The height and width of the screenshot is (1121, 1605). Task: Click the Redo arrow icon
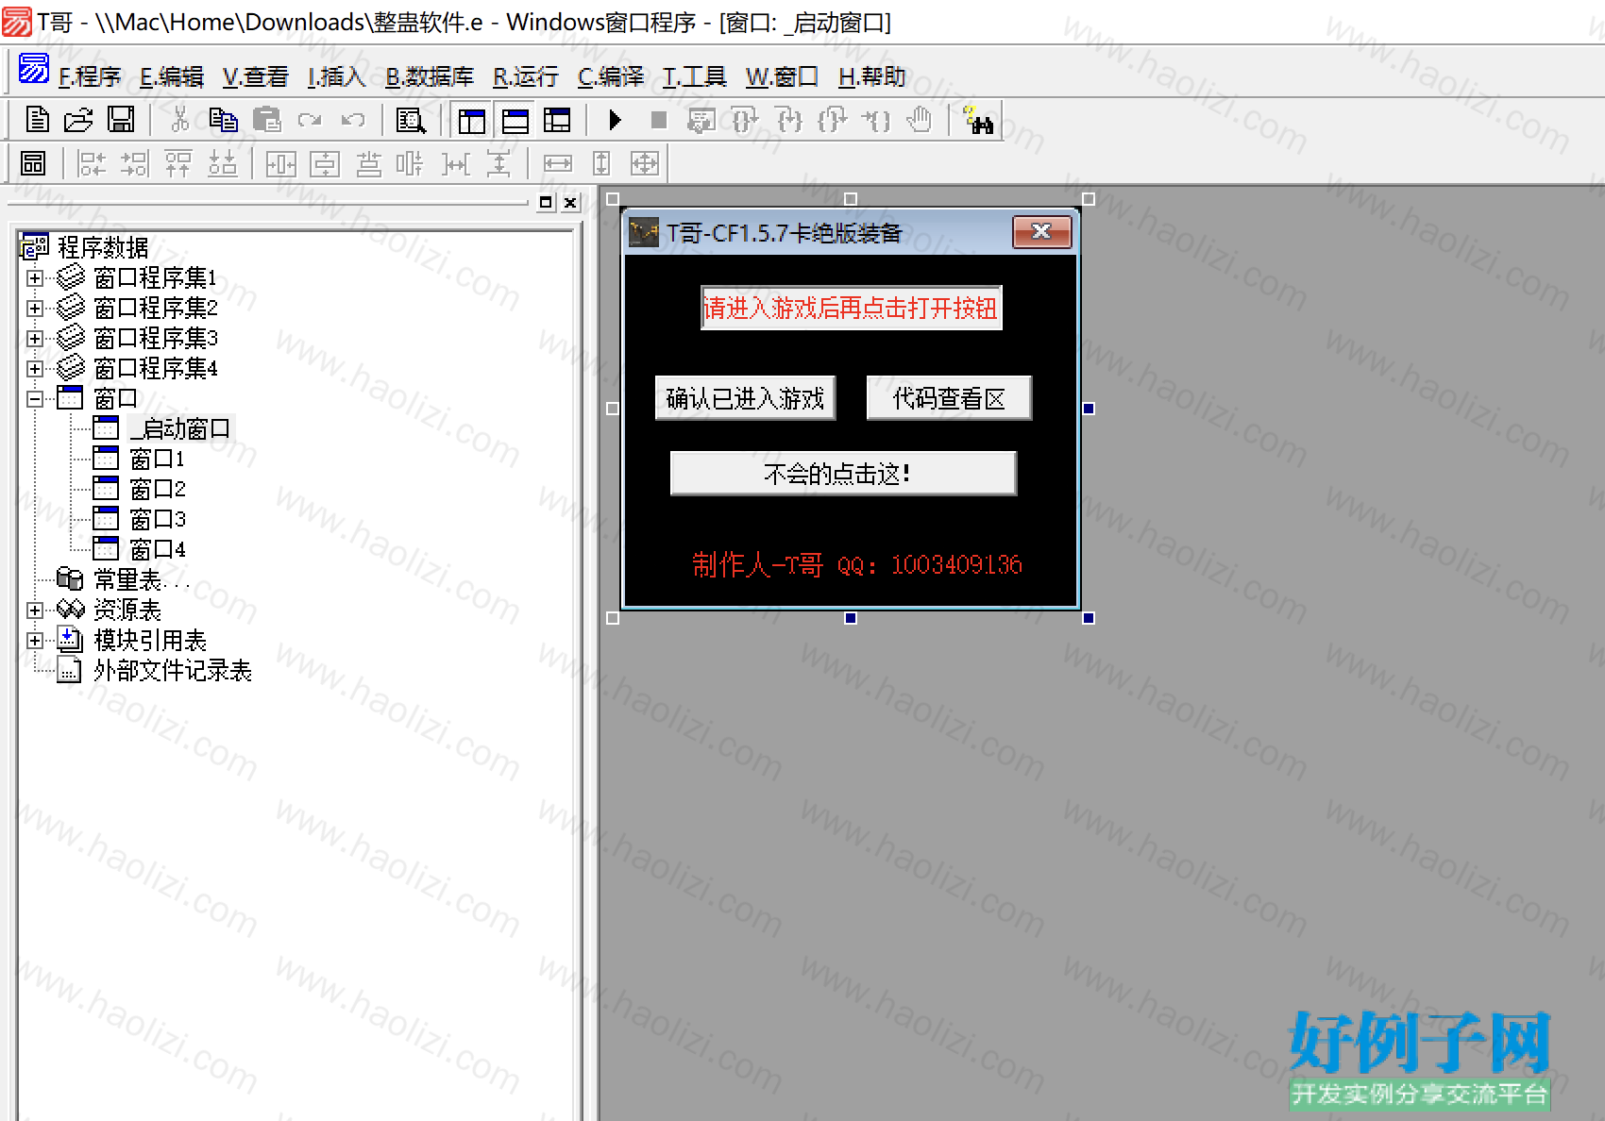coord(310,120)
